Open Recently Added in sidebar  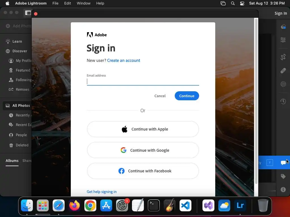pos(20,115)
